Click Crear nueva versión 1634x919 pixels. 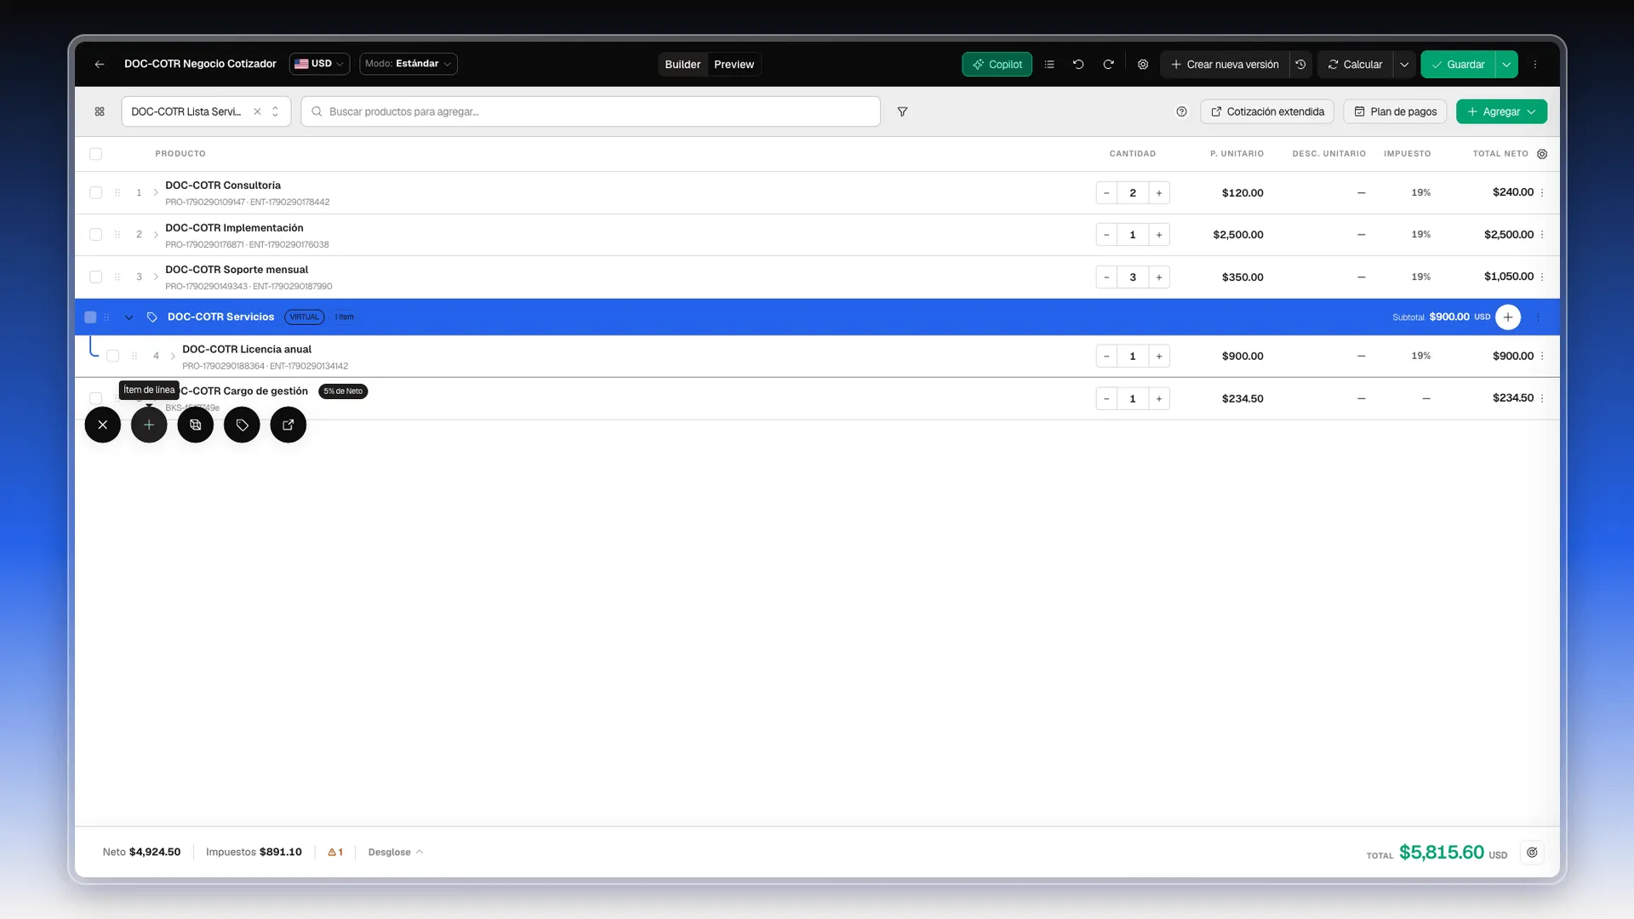point(1225,65)
